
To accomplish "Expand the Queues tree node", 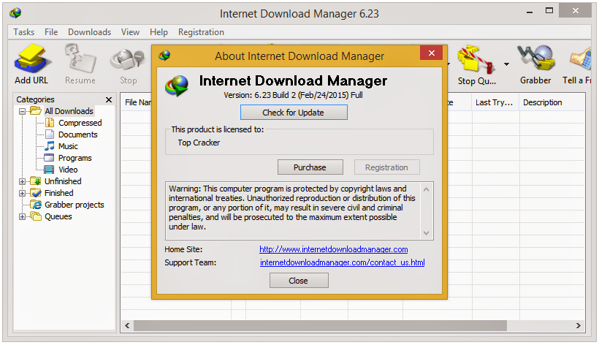I will (x=23, y=216).
